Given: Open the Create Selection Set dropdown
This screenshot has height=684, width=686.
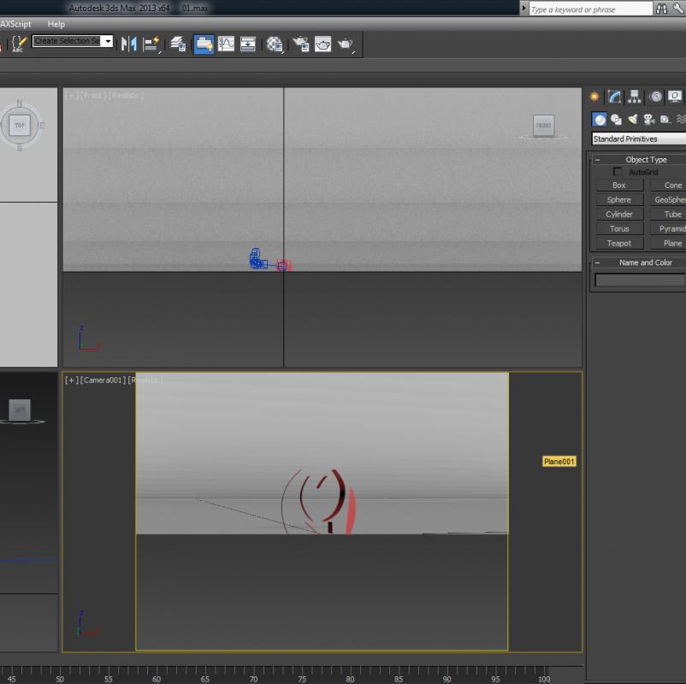Looking at the screenshot, I should [x=108, y=41].
